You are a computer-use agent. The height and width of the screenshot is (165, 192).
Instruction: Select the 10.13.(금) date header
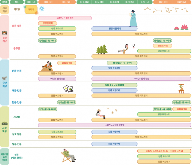tap(31, 2)
